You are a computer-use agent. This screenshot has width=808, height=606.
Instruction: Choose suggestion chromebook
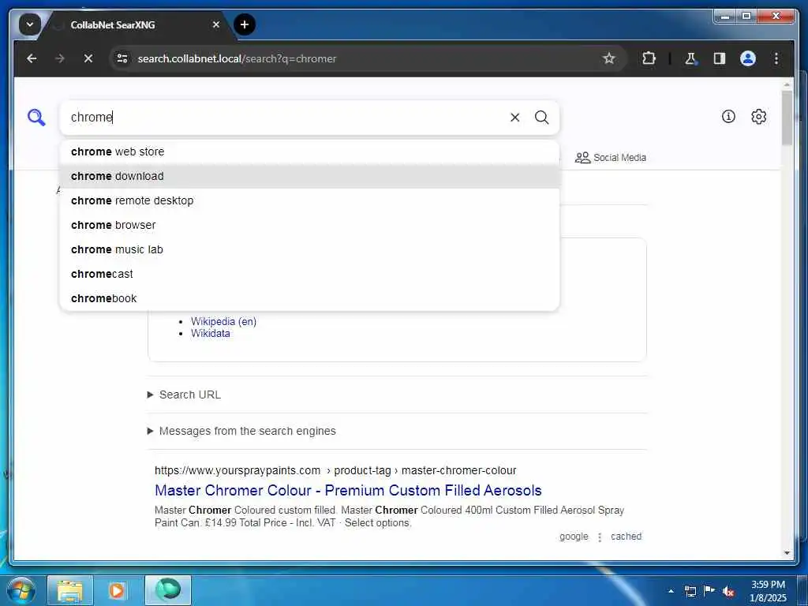click(309, 298)
